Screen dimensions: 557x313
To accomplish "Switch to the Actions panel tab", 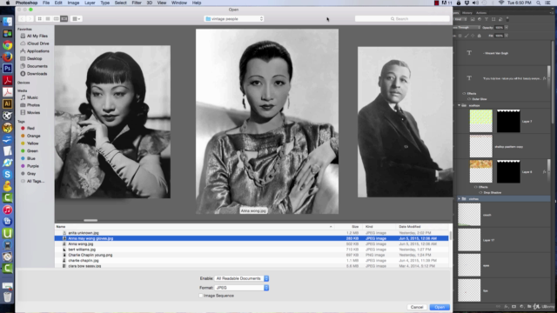I will (x=481, y=13).
